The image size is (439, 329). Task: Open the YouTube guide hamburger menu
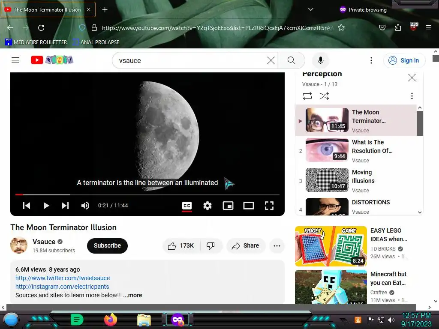tap(15, 60)
